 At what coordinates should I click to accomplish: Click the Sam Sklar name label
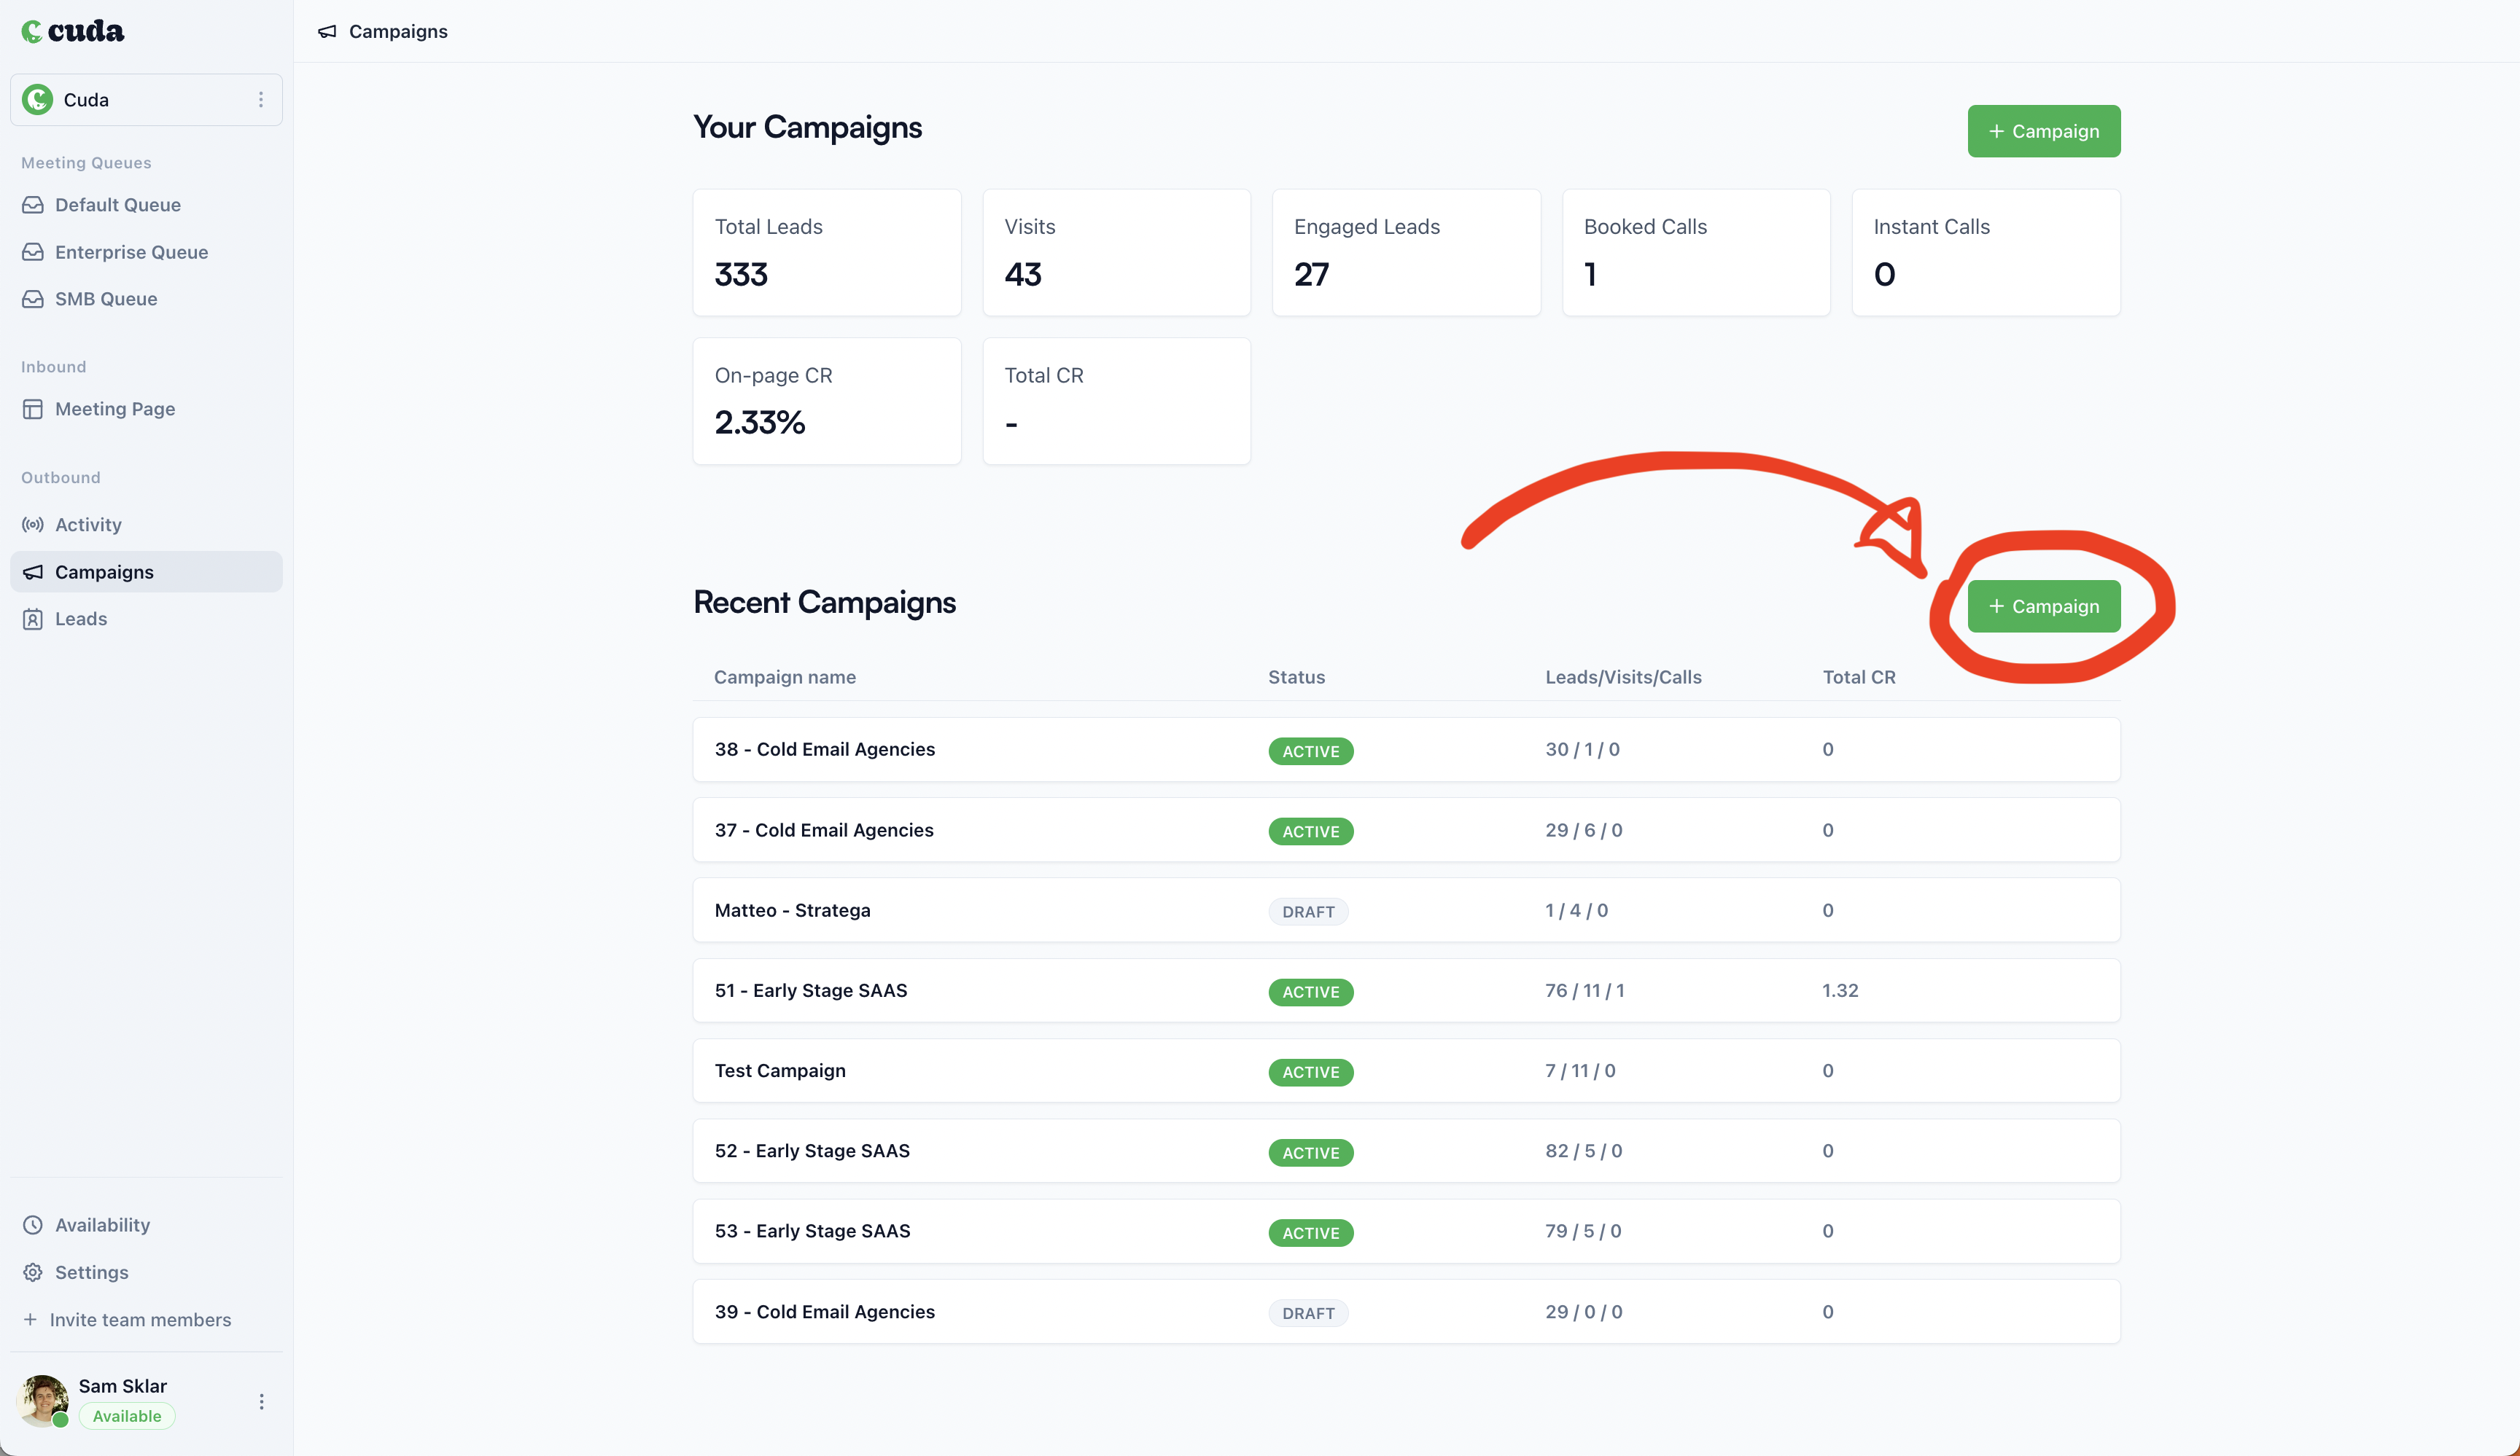click(x=123, y=1386)
